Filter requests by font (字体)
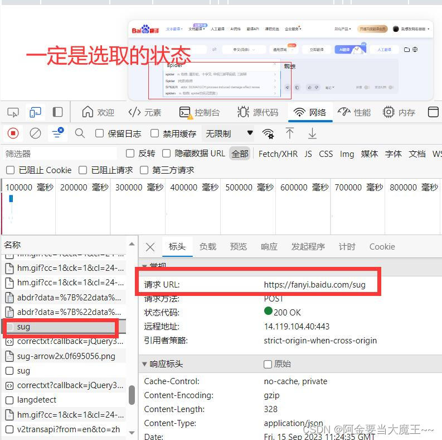The height and width of the screenshot is (440, 442). pos(394,154)
